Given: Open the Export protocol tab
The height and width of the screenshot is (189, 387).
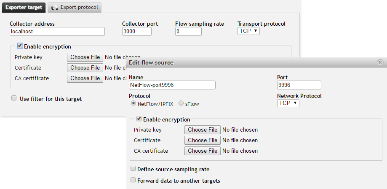Looking at the screenshot, I should click(x=75, y=8).
